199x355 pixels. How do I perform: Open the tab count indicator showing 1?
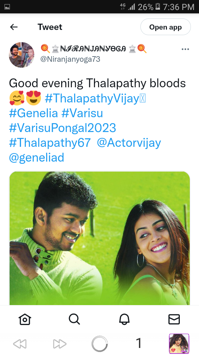click(x=139, y=343)
